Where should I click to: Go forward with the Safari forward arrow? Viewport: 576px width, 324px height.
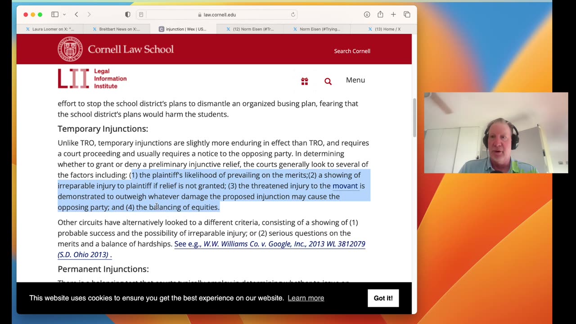pyautogui.click(x=89, y=14)
